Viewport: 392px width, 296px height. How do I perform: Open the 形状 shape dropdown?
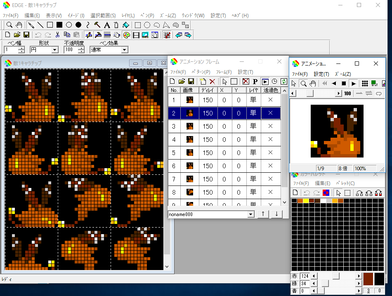tap(55, 50)
